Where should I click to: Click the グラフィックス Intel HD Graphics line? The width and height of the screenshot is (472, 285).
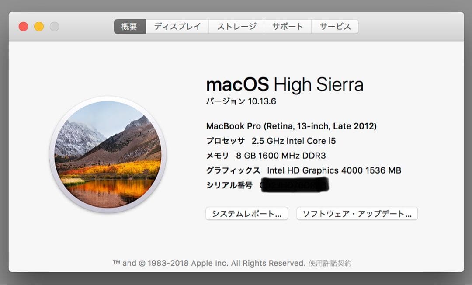[303, 170]
